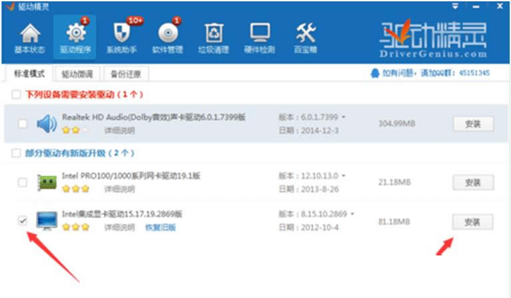Switch to the 驱动微调 tab
Screen dimensions: 511x298
(x=77, y=74)
